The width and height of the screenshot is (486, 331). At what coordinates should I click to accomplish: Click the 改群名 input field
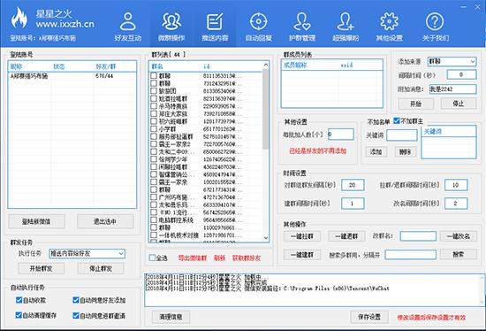tap(418, 236)
